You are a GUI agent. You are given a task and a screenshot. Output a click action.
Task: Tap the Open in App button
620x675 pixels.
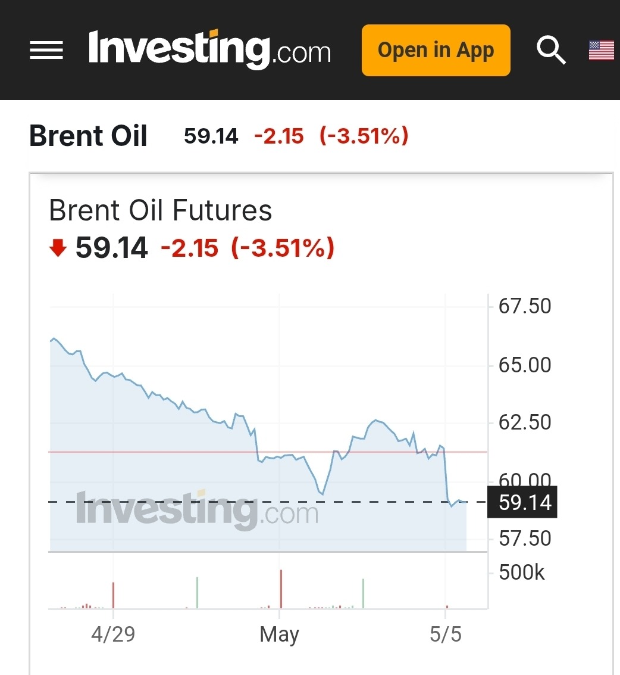pos(436,50)
